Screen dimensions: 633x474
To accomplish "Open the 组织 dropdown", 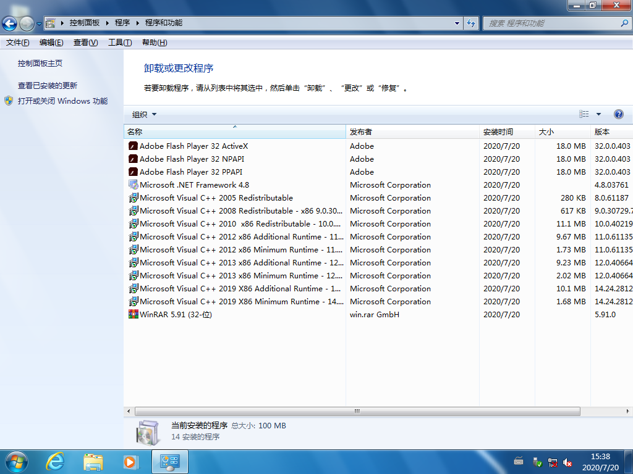I will (144, 114).
